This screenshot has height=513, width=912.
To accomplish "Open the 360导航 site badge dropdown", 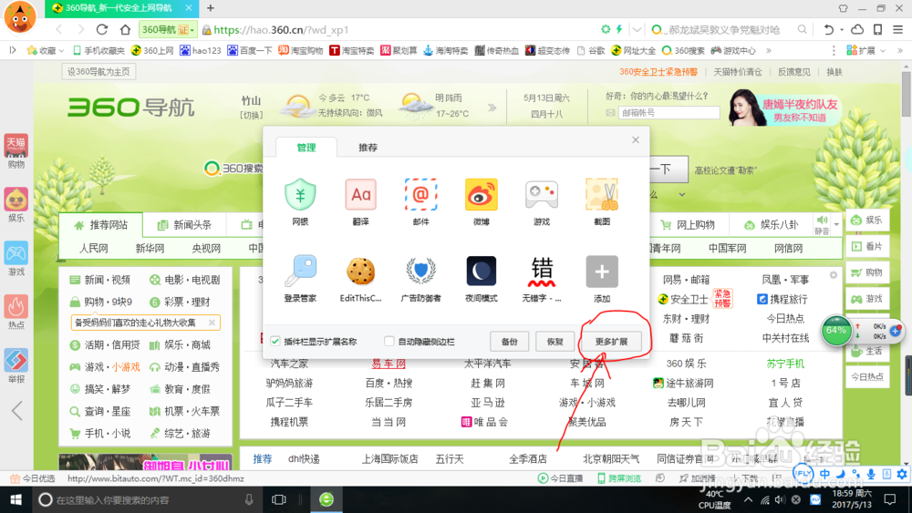I will click(168, 29).
